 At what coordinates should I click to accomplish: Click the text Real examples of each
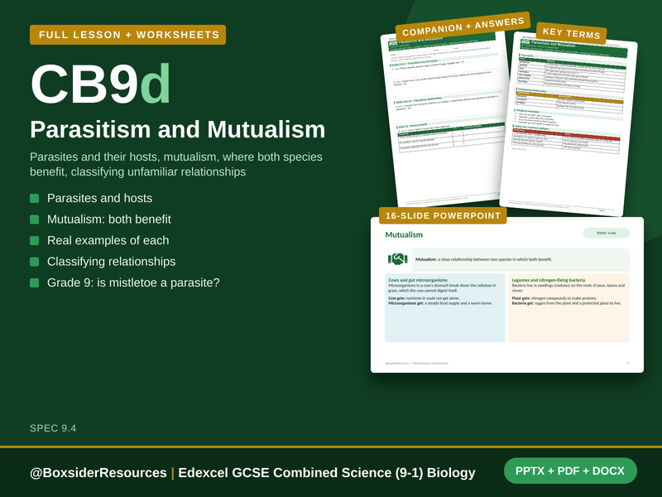[108, 240]
